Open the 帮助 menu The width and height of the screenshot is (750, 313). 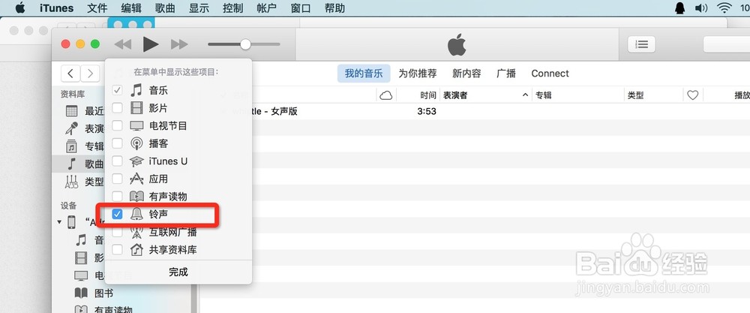(334, 8)
